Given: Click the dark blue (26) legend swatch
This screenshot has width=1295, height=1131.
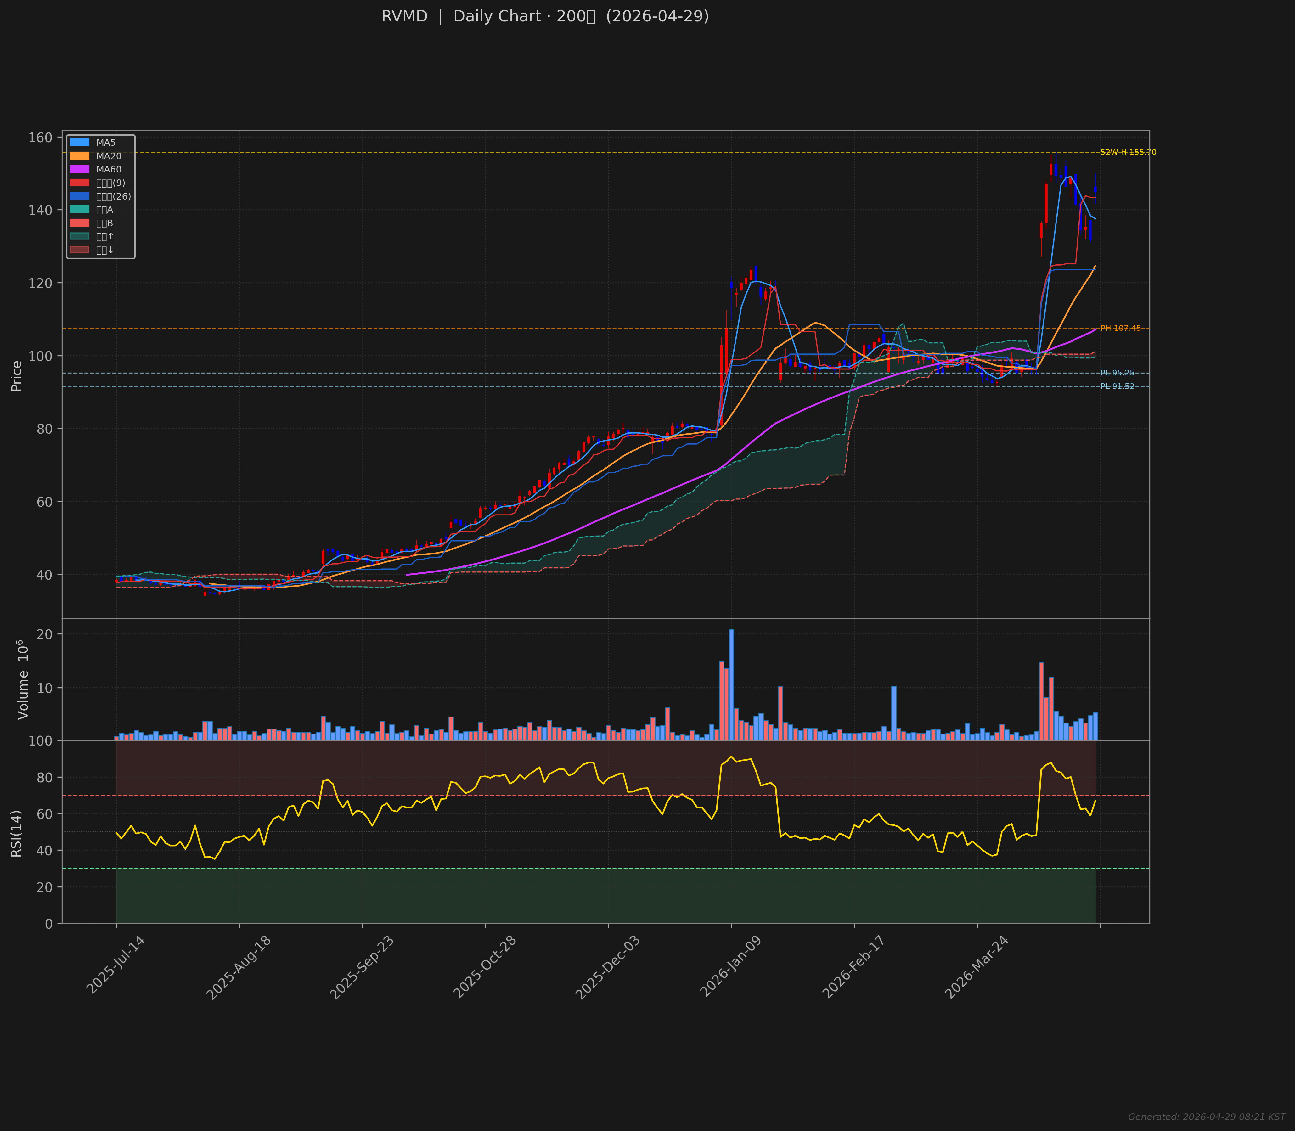Looking at the screenshot, I should (80, 196).
